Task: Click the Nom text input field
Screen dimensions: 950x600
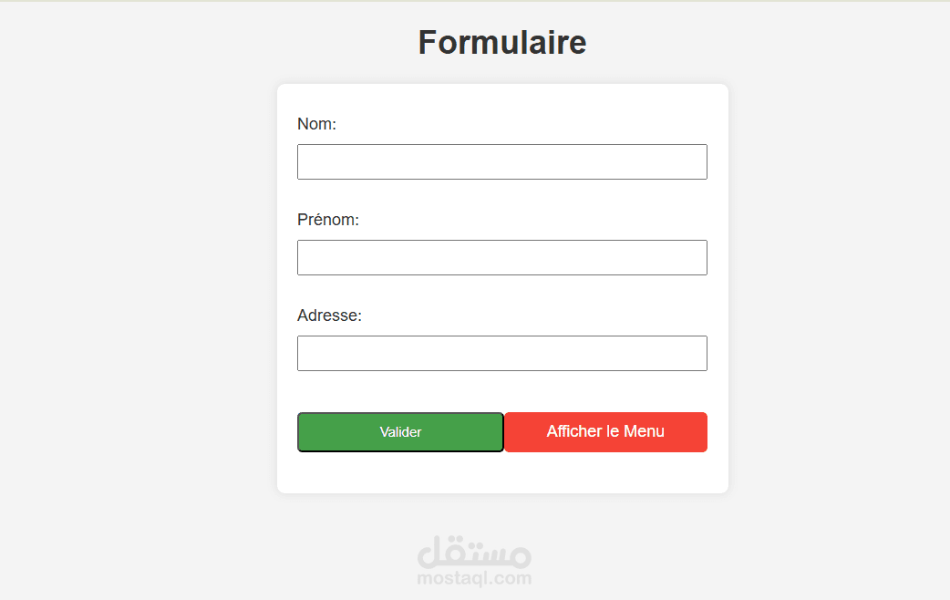Action: (501, 161)
